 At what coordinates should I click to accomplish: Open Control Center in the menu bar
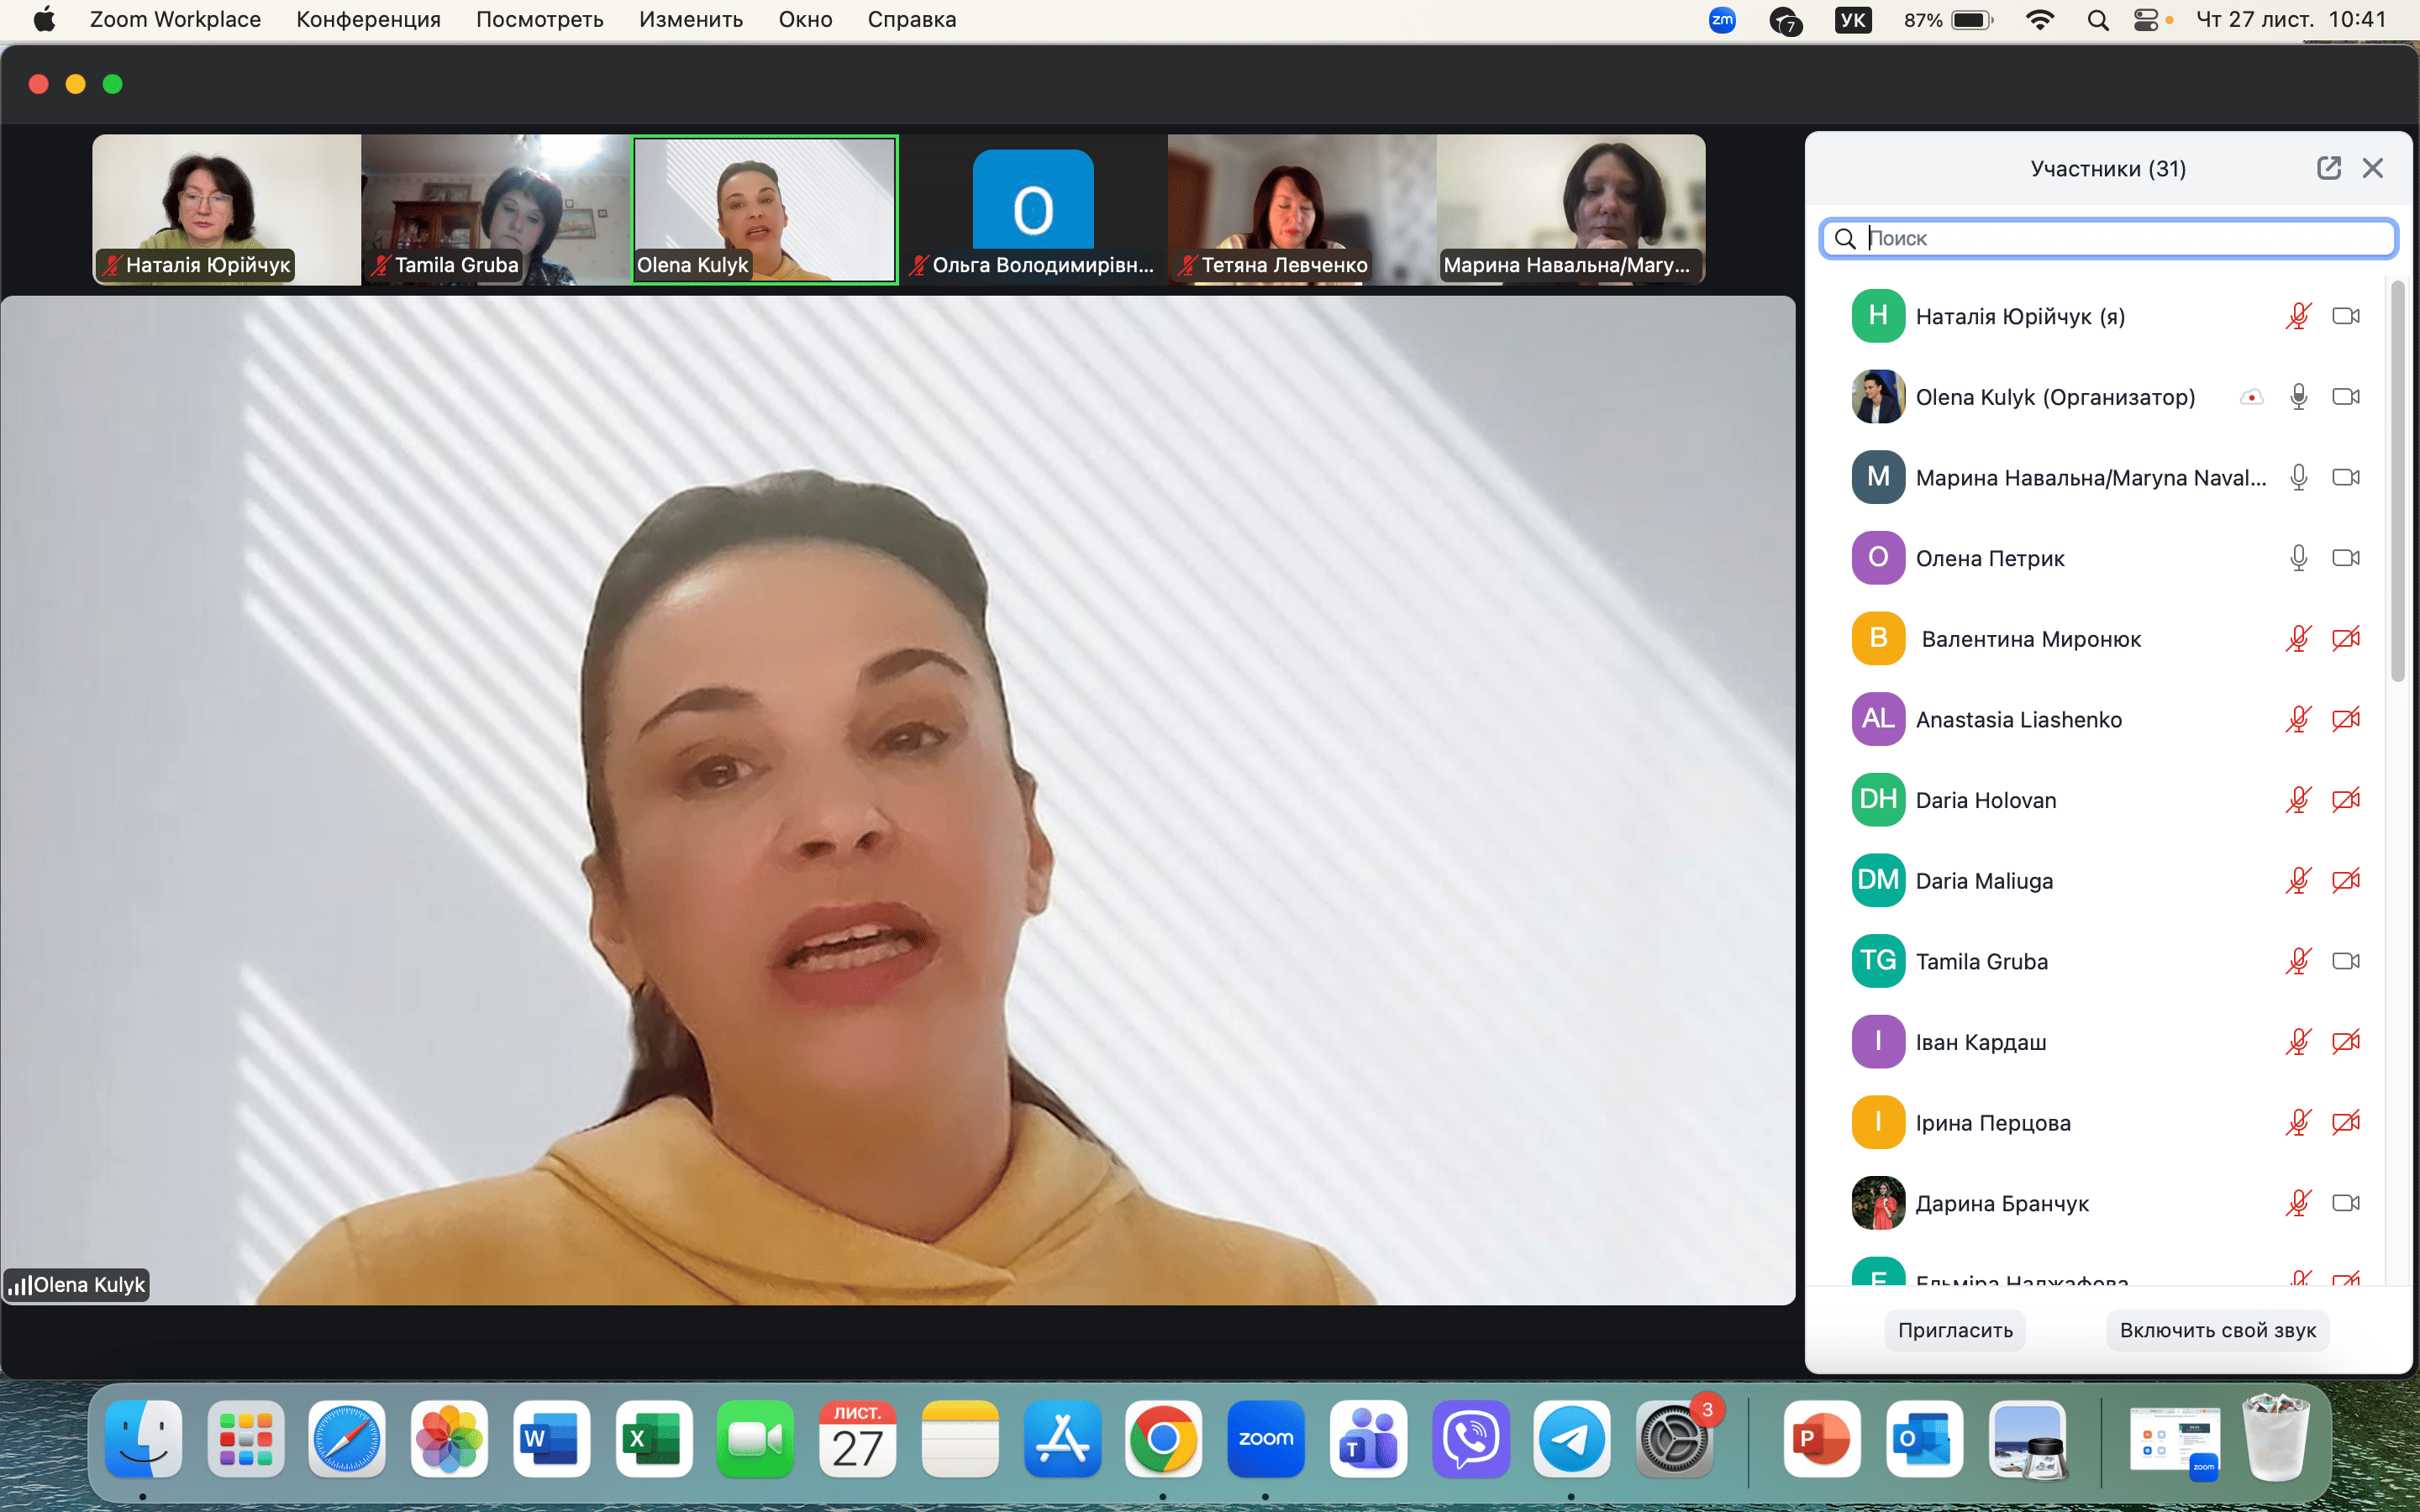point(2145,20)
